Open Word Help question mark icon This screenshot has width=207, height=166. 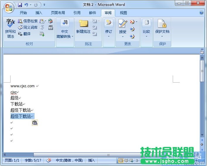click(201, 13)
